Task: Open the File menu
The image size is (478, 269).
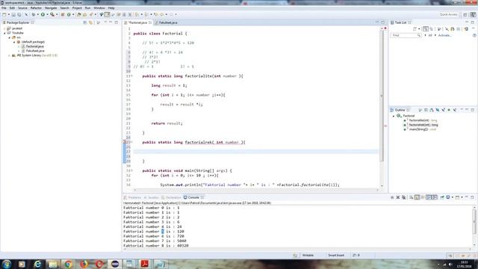Action: [4, 8]
